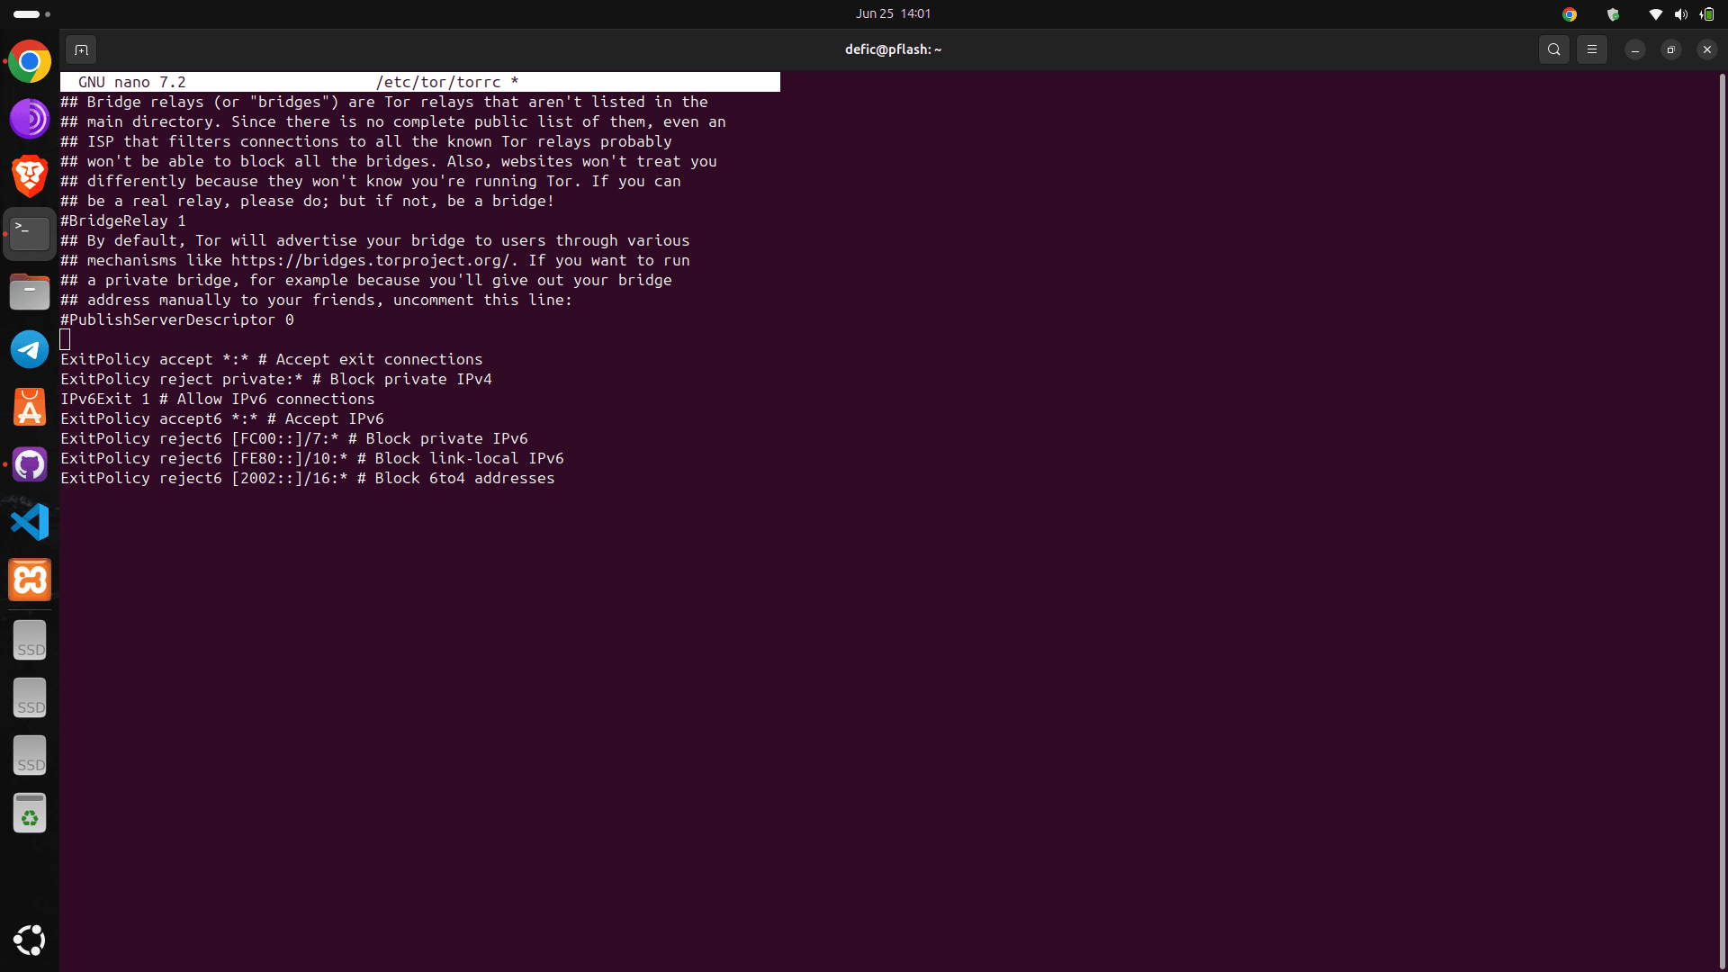
Task: Click 'ExitPolicy reject private:*' line
Action: (276, 379)
